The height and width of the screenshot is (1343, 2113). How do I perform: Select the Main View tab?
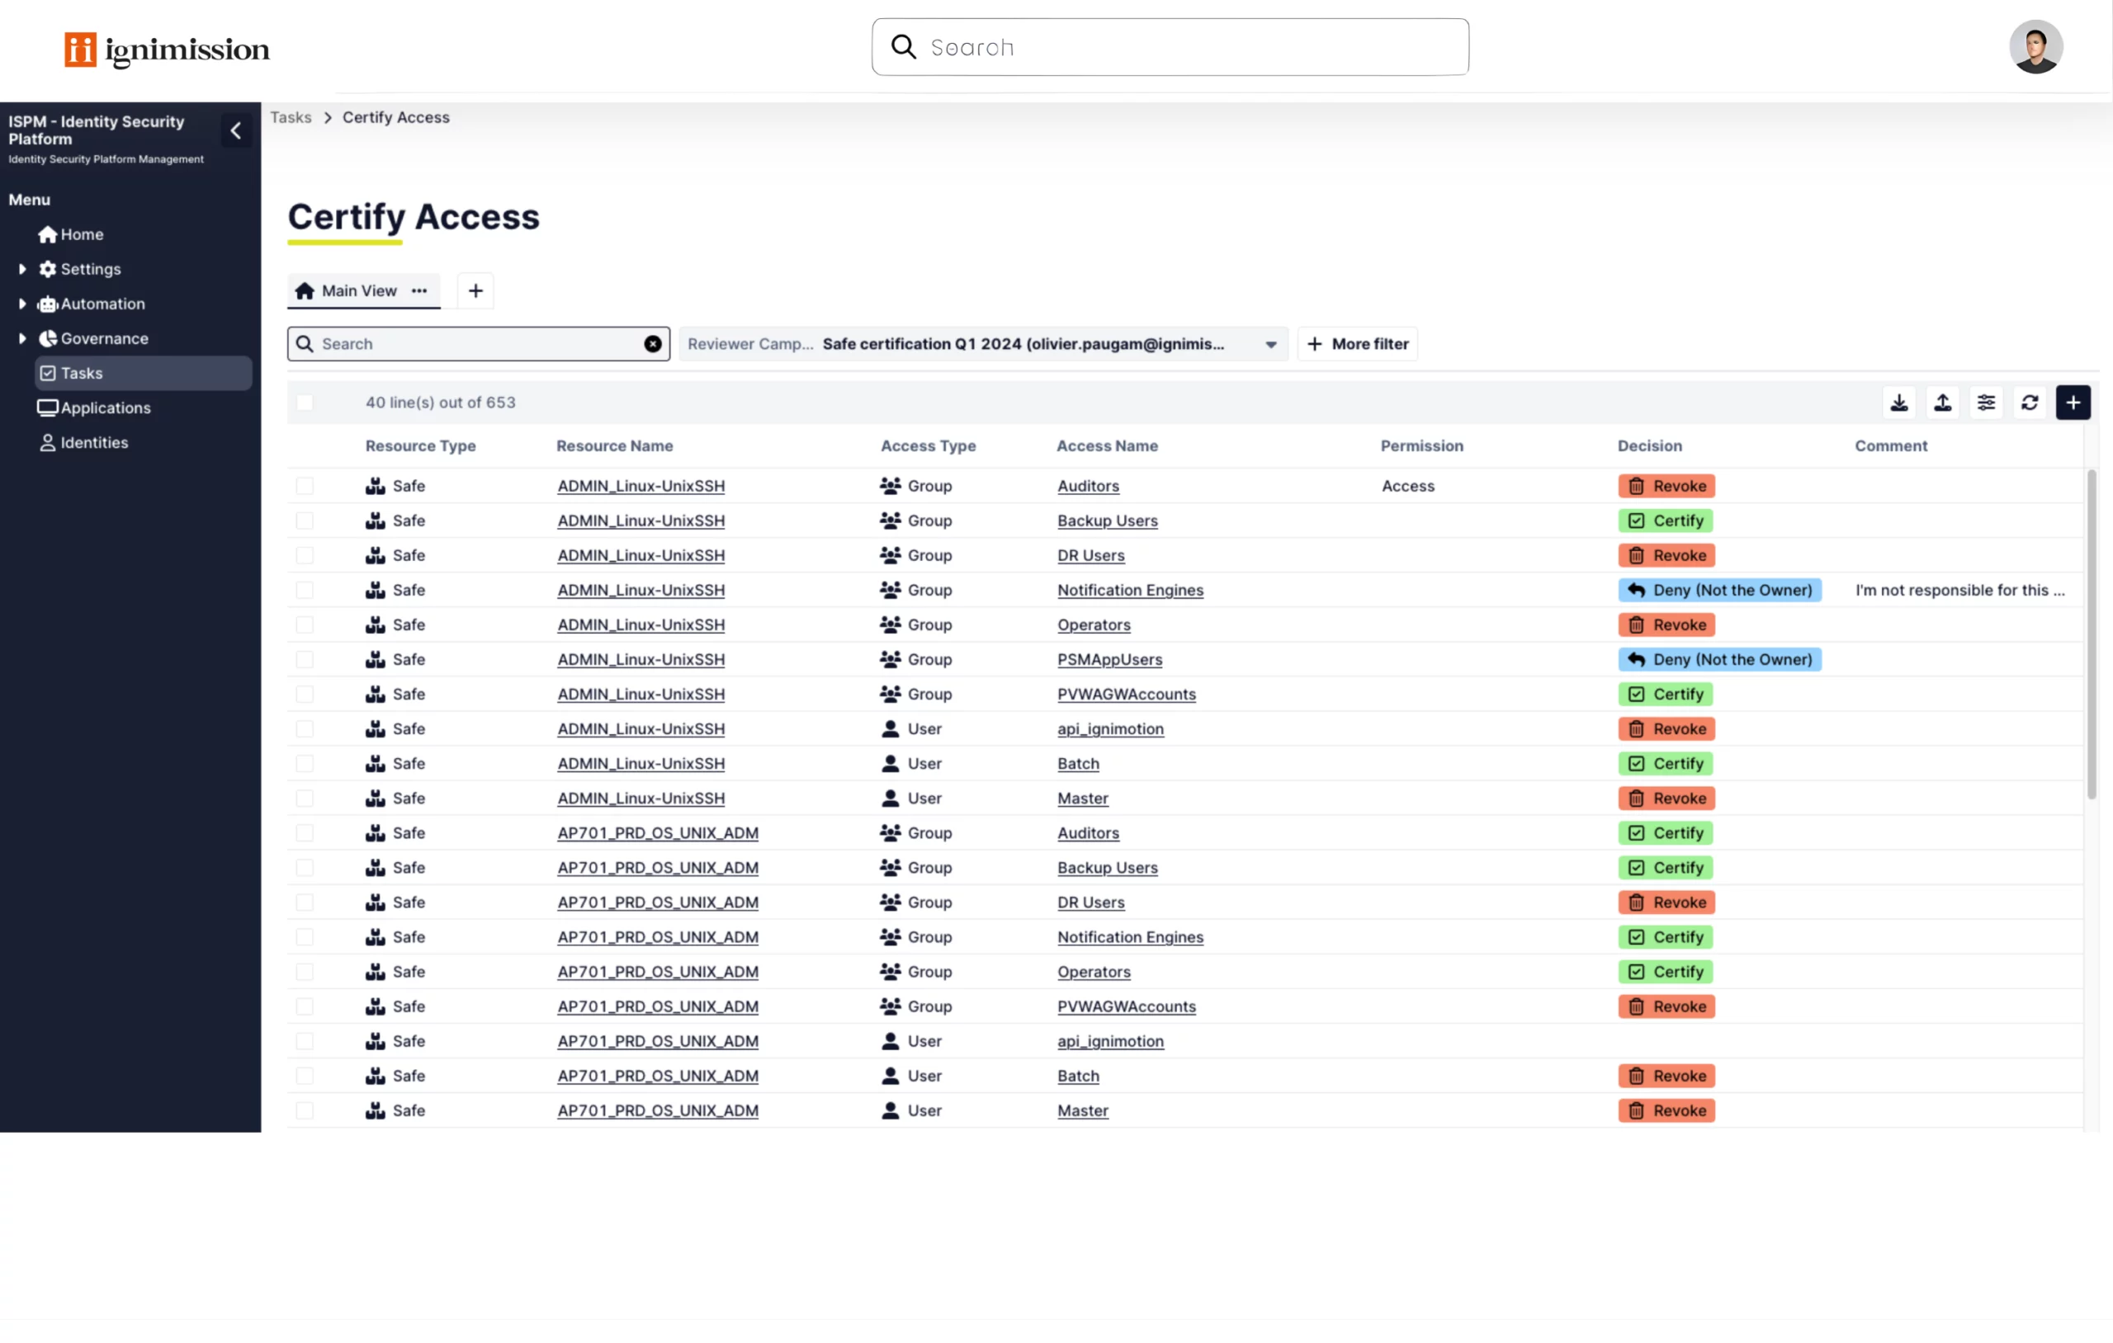tap(358, 291)
